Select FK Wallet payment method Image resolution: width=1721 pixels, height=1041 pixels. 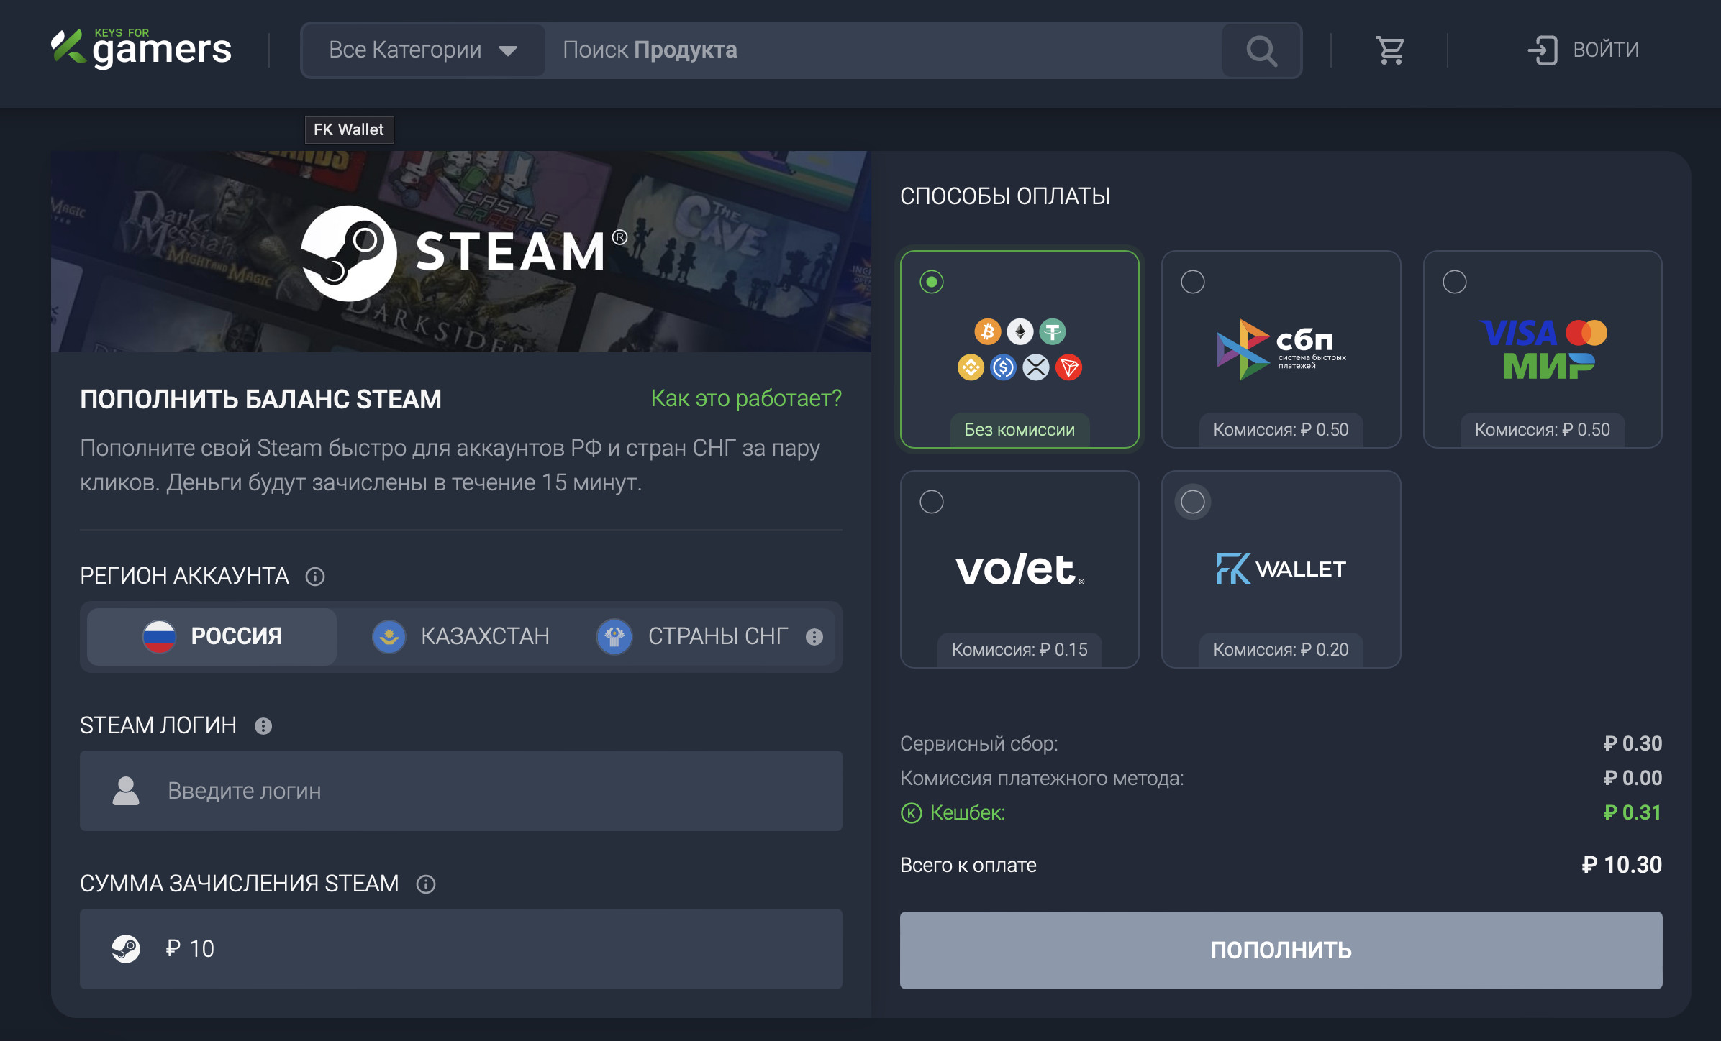(x=1193, y=502)
